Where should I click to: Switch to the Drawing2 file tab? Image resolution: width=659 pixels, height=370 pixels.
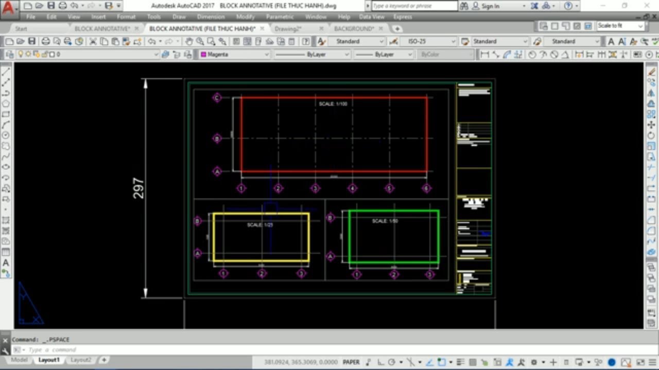tap(288, 28)
